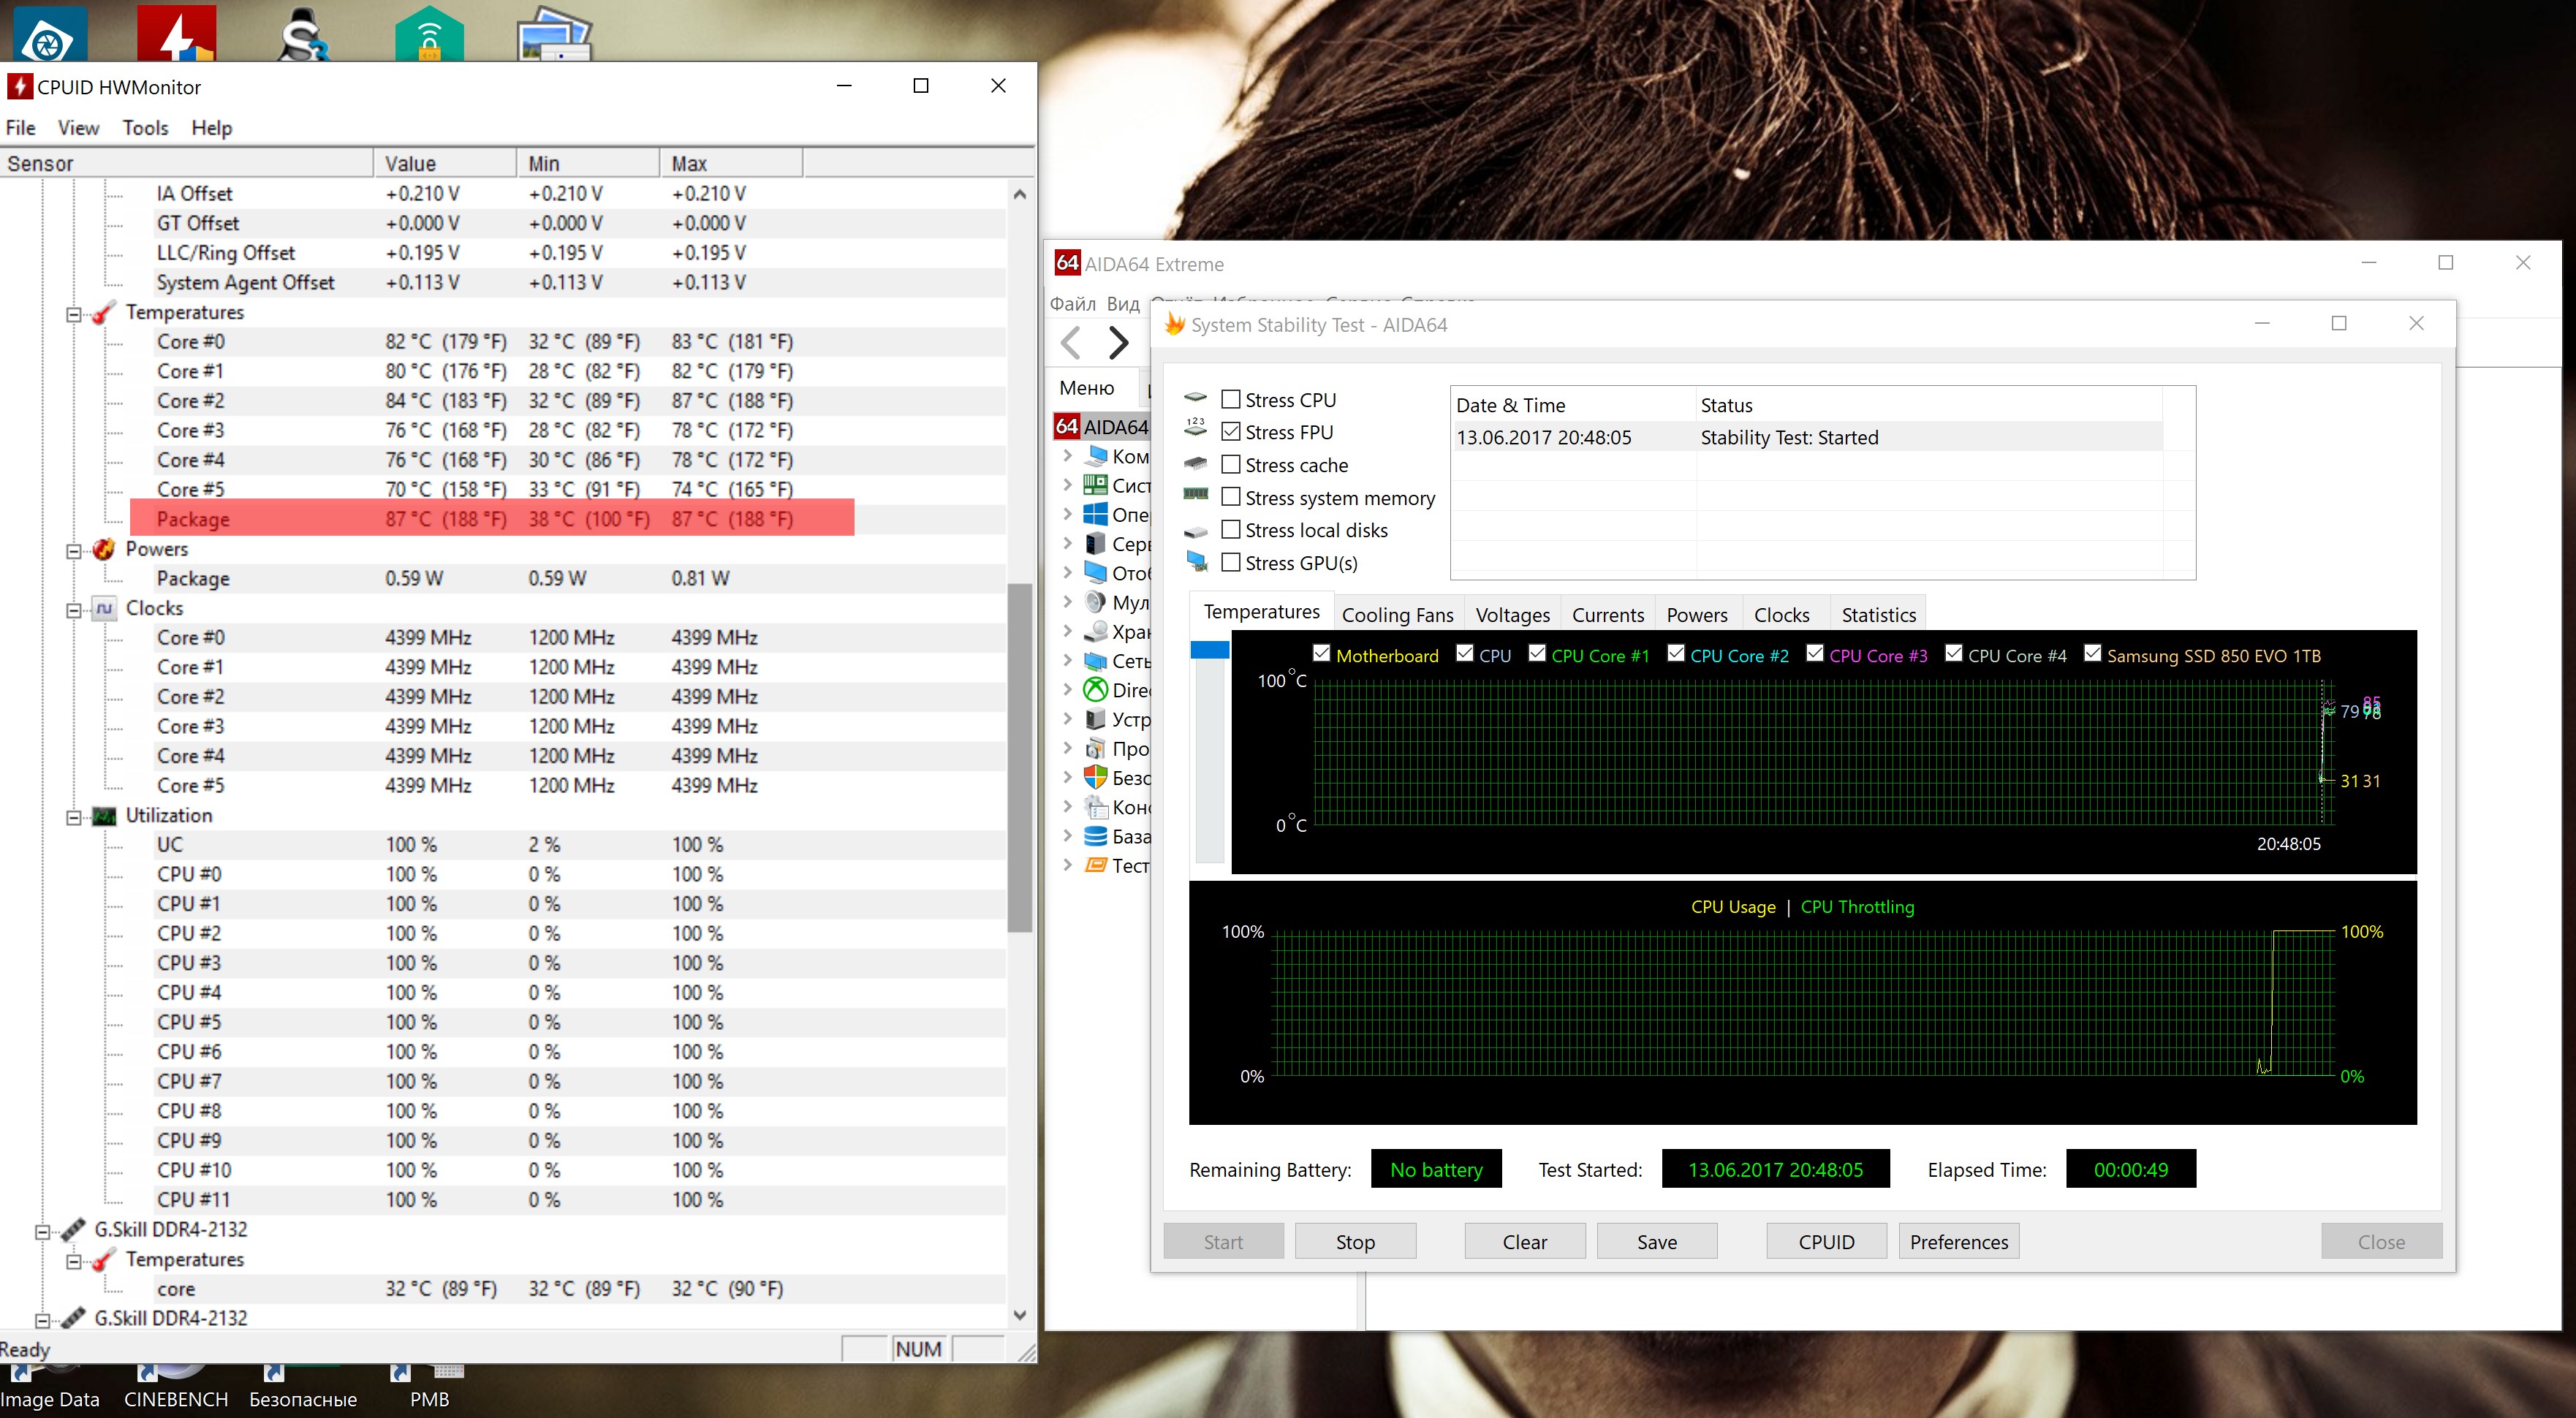Click the AIDA64 root tree icon
The height and width of the screenshot is (1418, 2576).
1067,427
